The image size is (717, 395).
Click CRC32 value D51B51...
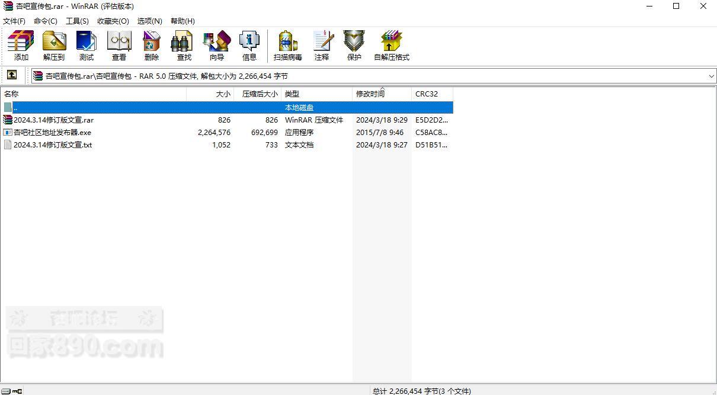431,144
